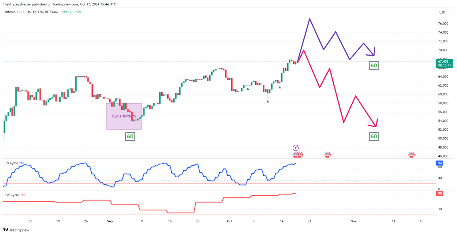Click the 60 label beside the purple arrow tip
This screenshot has height=235, width=457.
374,66
